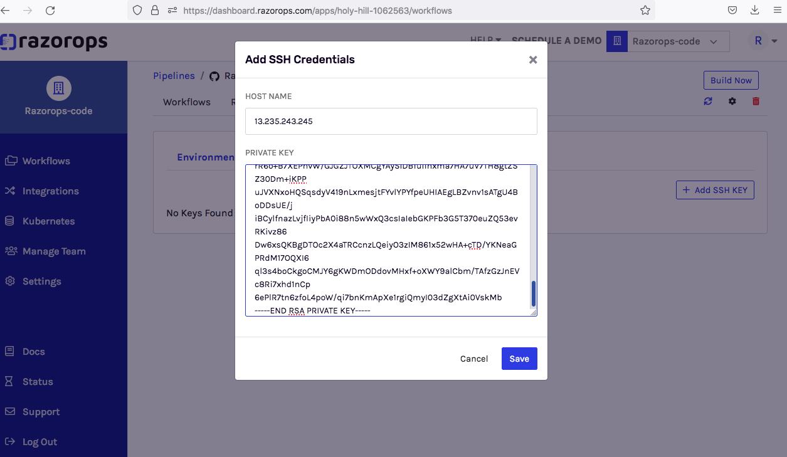Image resolution: width=787 pixels, height=457 pixels.
Task: Cancel the SSH credentials dialog
Action: pos(473,359)
